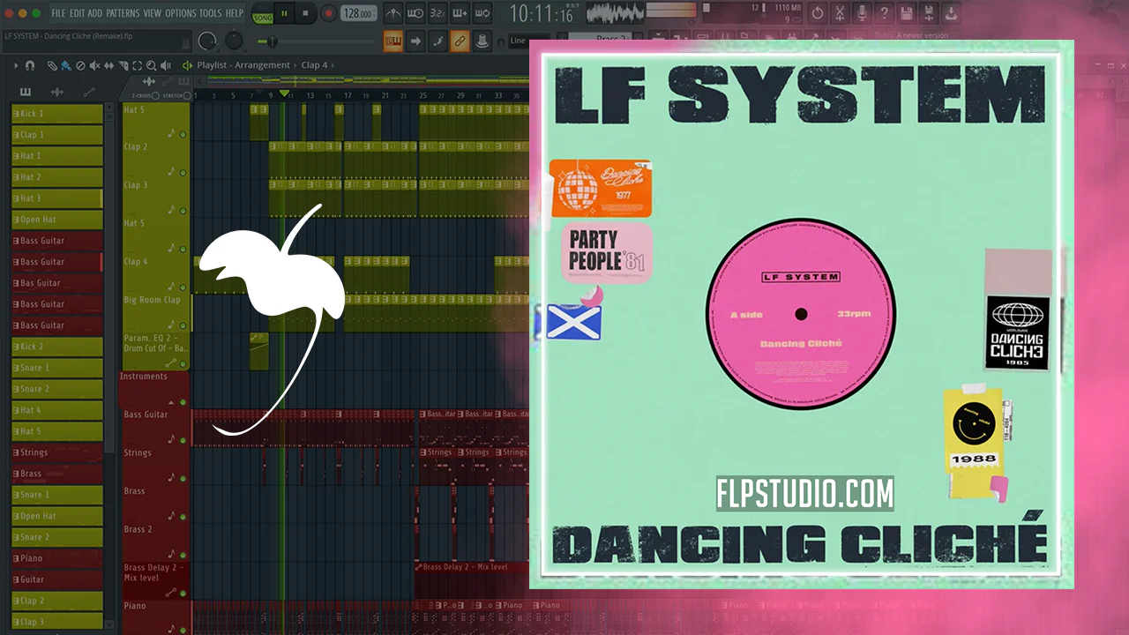Toggle the STRETCH checkbox

[189, 95]
